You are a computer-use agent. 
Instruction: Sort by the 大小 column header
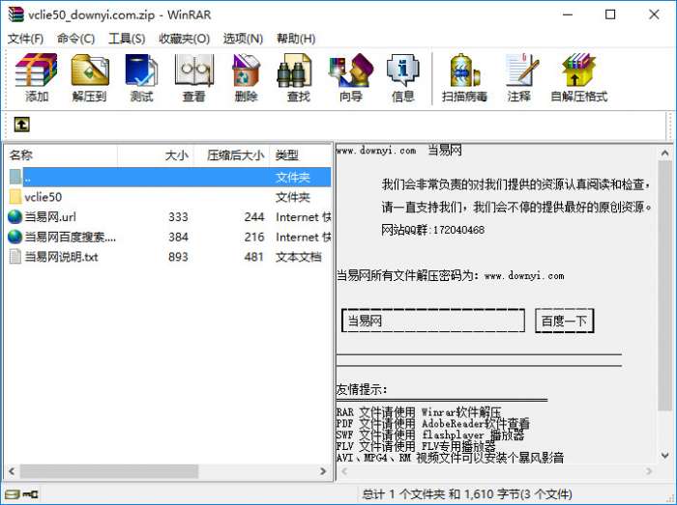156,155
